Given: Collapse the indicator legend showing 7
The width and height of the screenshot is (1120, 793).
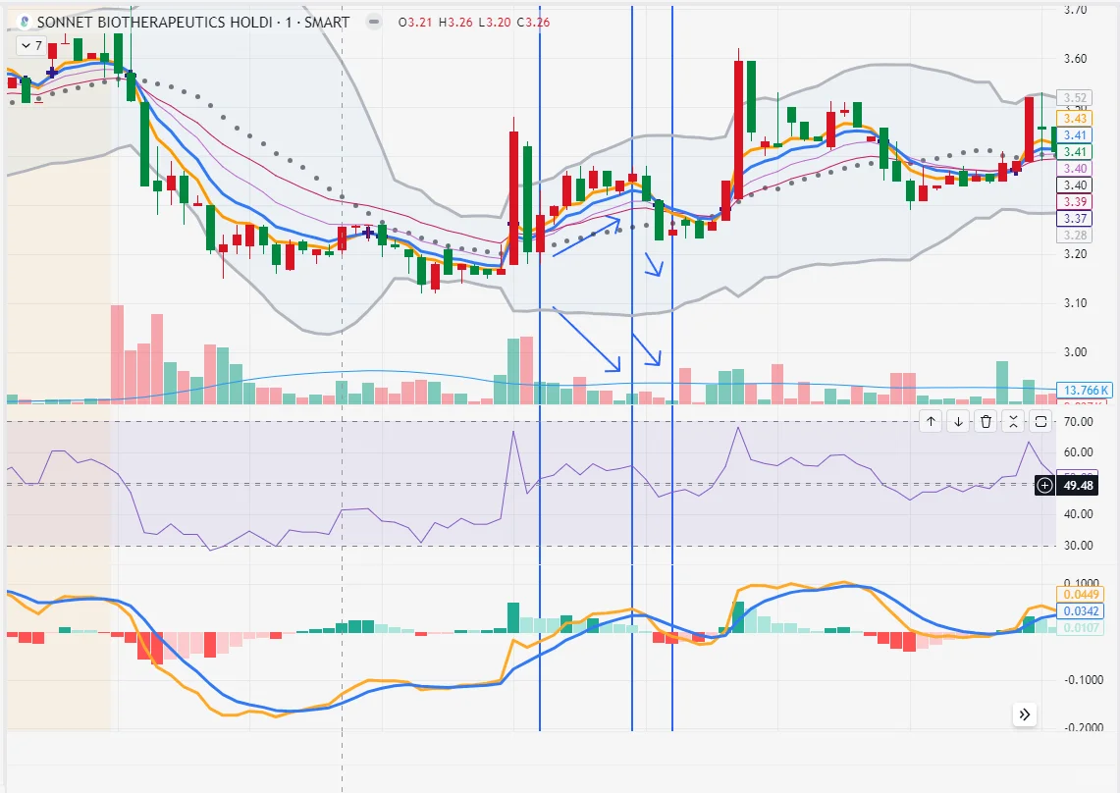Looking at the screenshot, I should pos(31,46).
